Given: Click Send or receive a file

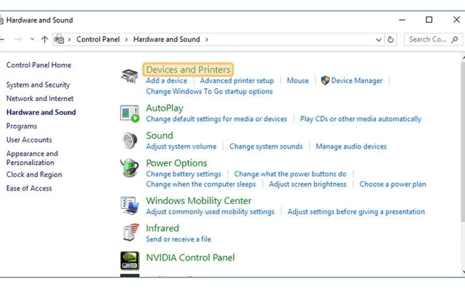Looking at the screenshot, I should point(178,239).
